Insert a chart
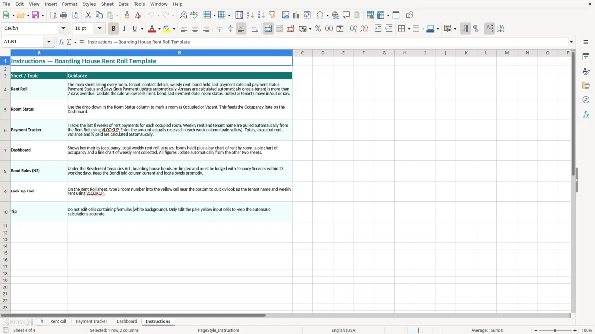 pos(296,15)
